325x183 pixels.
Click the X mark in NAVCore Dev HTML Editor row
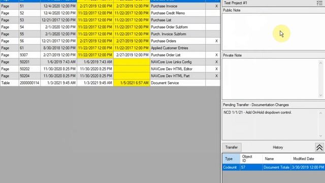tap(216, 69)
